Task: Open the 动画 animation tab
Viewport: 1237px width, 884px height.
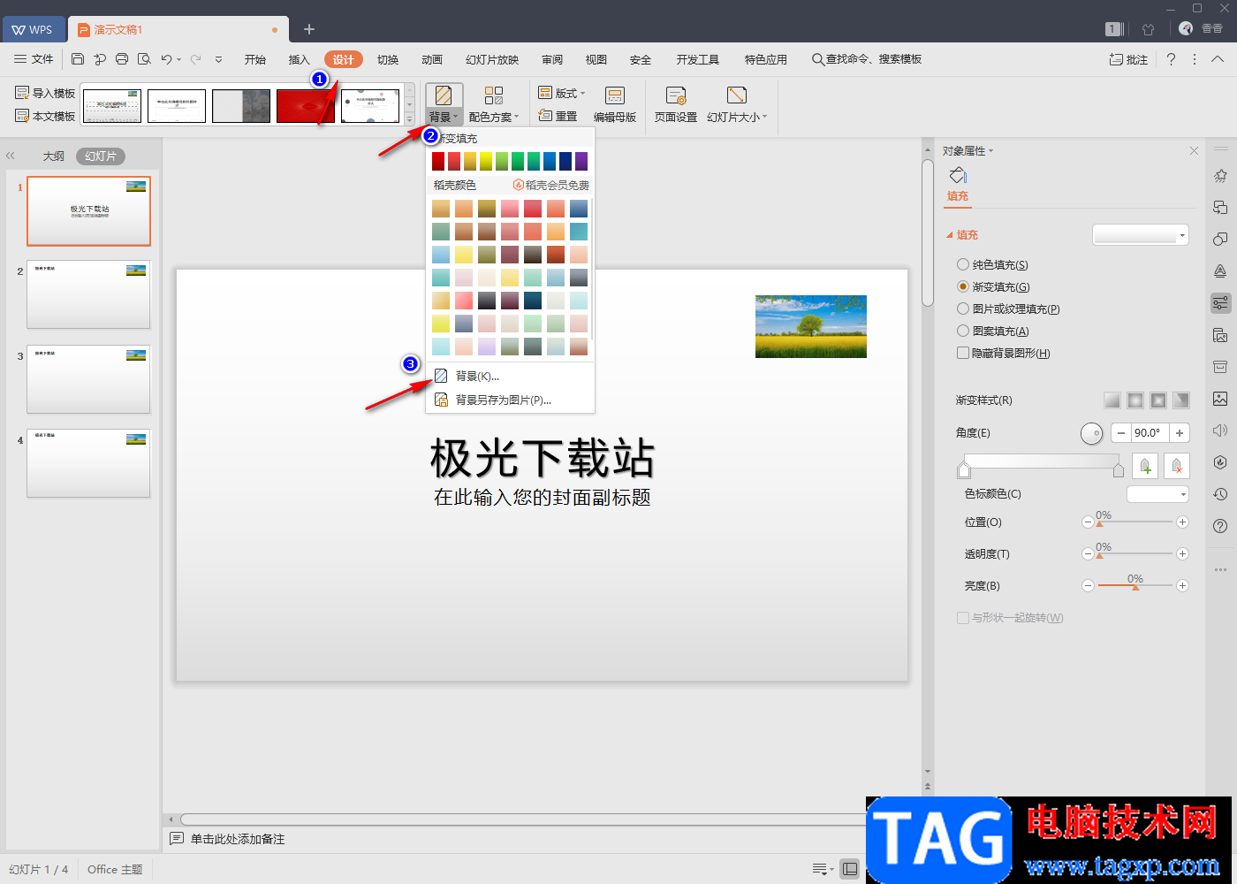Action: point(432,59)
